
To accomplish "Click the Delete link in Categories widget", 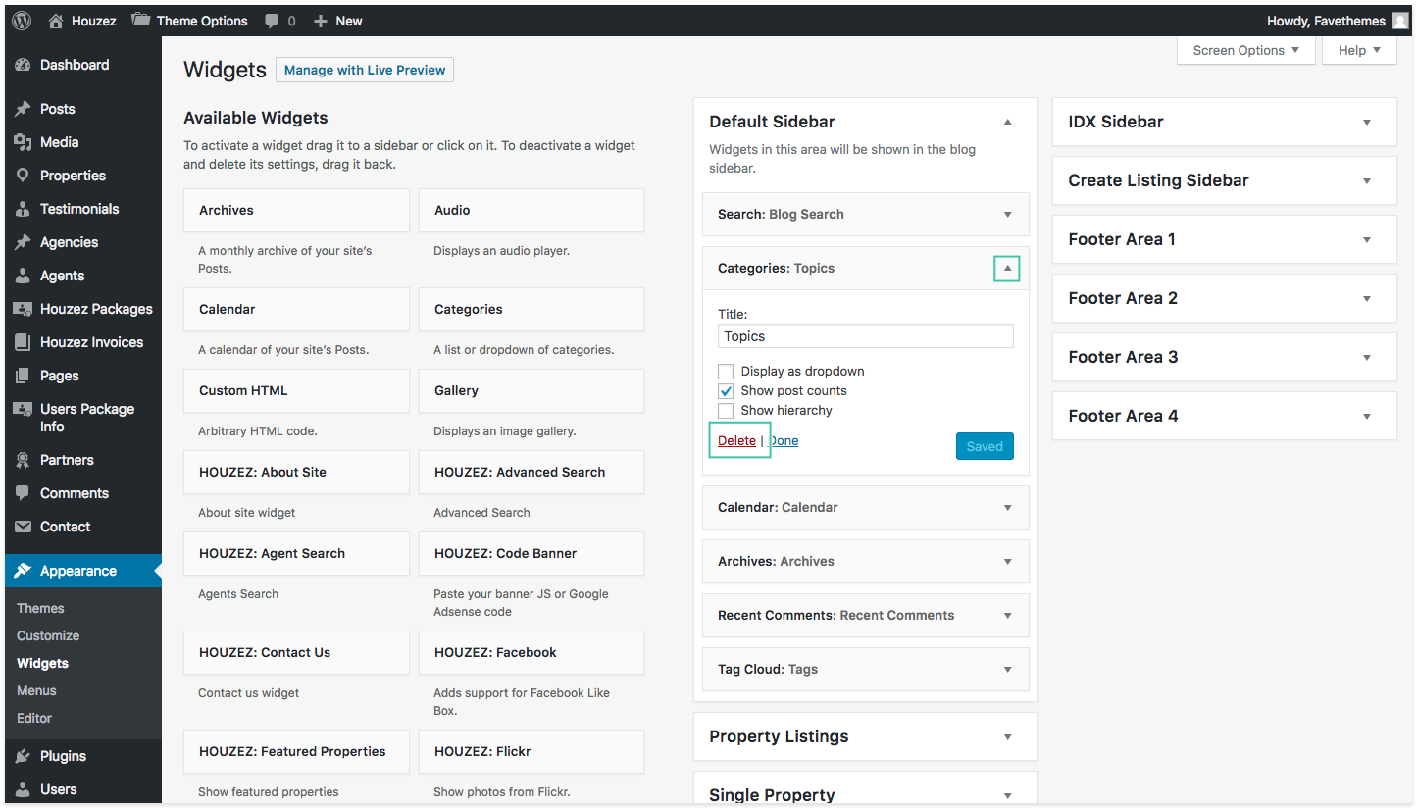I will coord(736,440).
